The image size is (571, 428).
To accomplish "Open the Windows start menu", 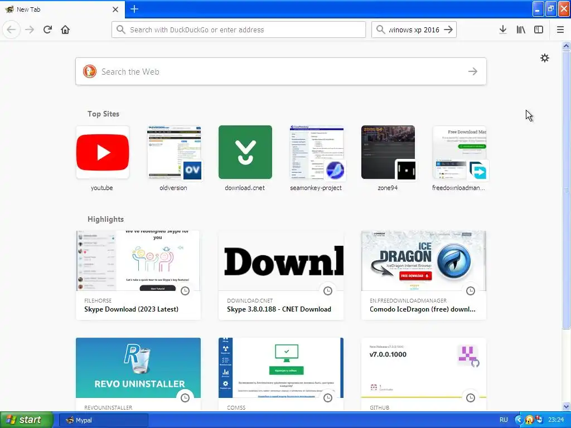I will (x=27, y=420).
